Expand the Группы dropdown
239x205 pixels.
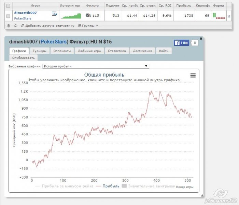[88, 26]
